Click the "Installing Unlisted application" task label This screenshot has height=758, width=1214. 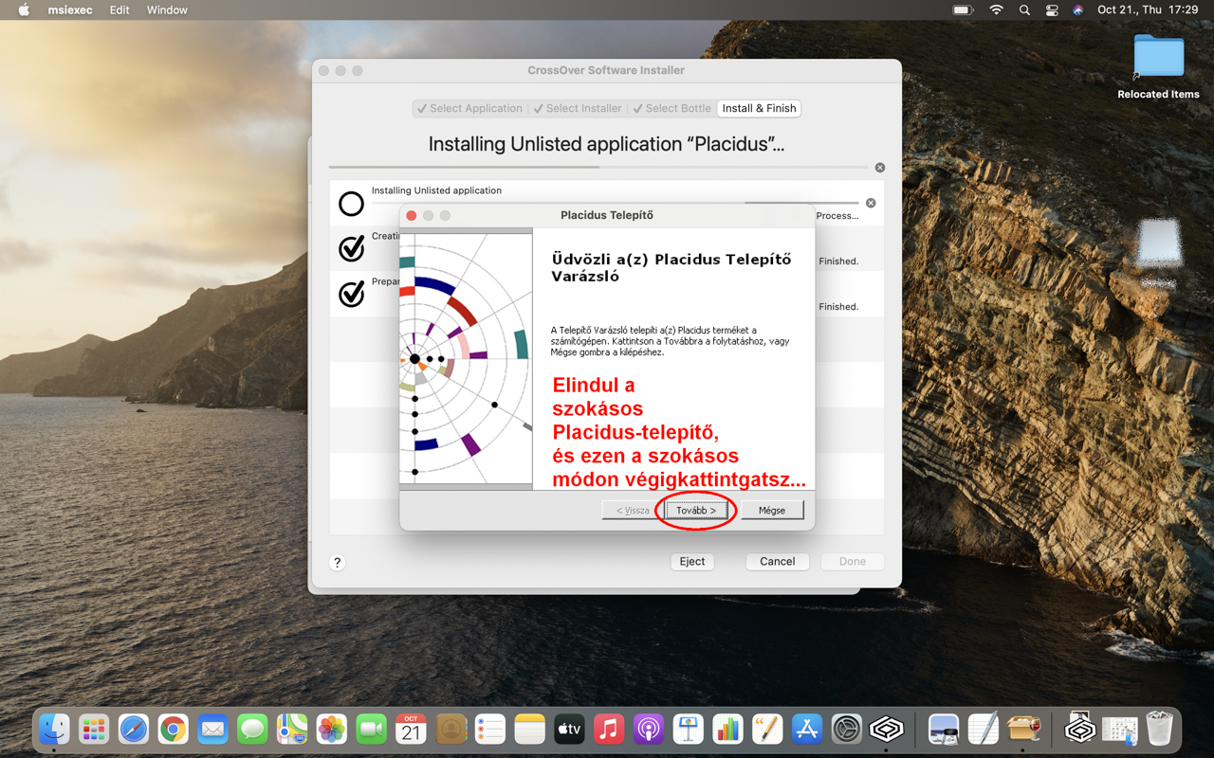(436, 190)
